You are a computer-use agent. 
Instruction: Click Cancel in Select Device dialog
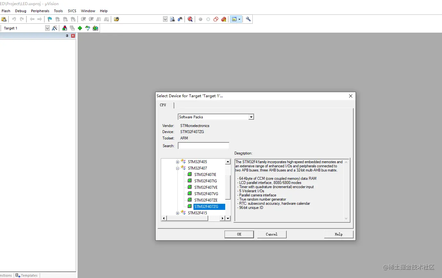click(272, 234)
